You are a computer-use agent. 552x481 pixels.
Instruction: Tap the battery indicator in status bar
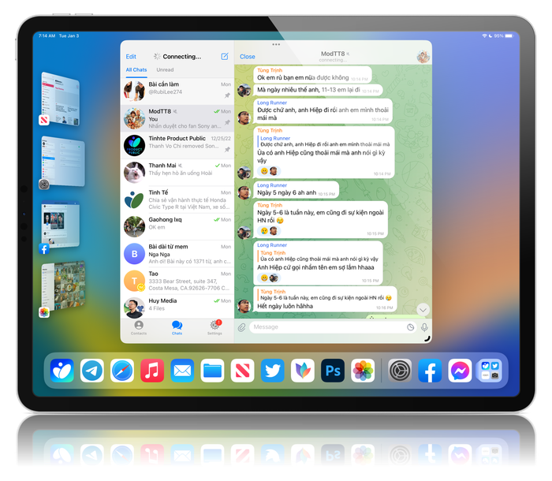pyautogui.click(x=509, y=36)
